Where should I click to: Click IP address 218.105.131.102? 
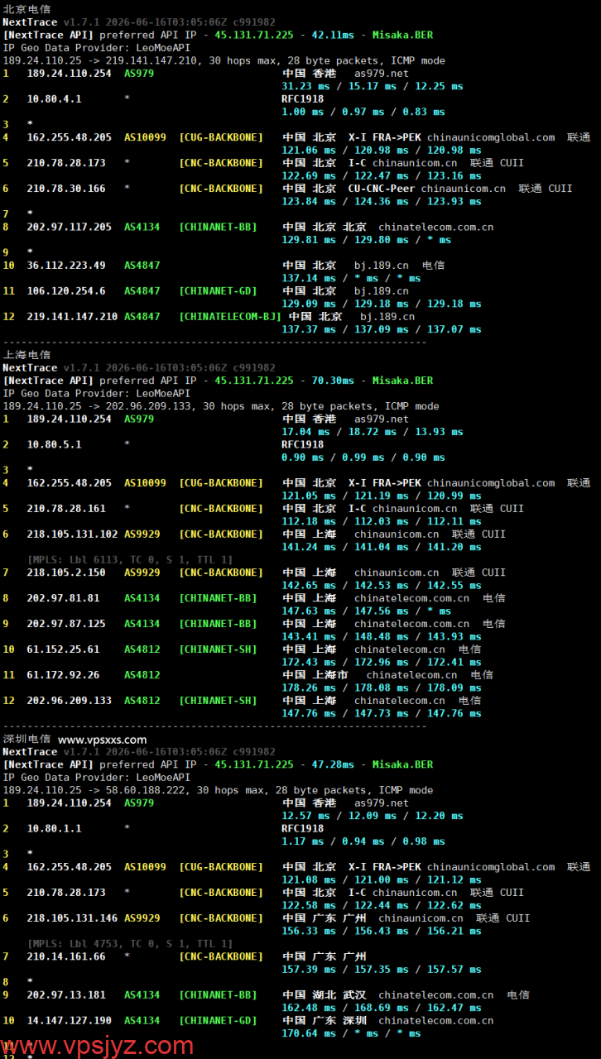[72, 534]
